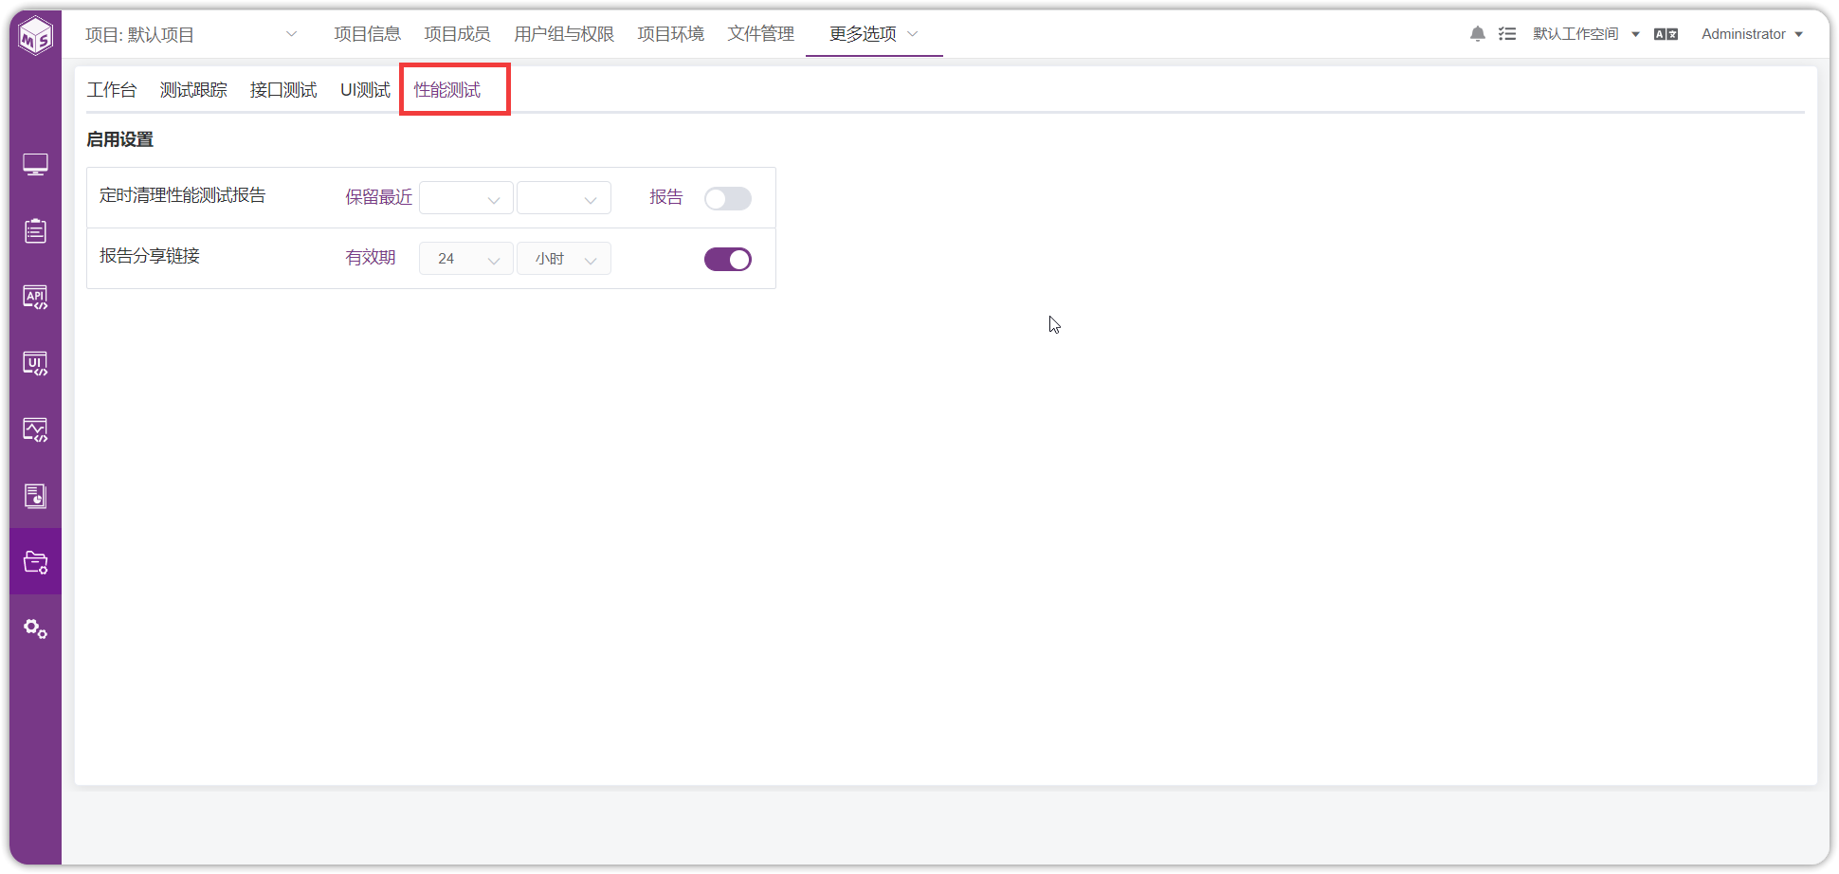Switch to the UI测试 tab

365,90
